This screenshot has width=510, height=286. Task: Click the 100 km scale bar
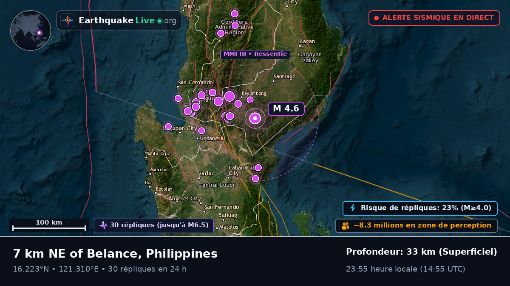[x=49, y=226]
